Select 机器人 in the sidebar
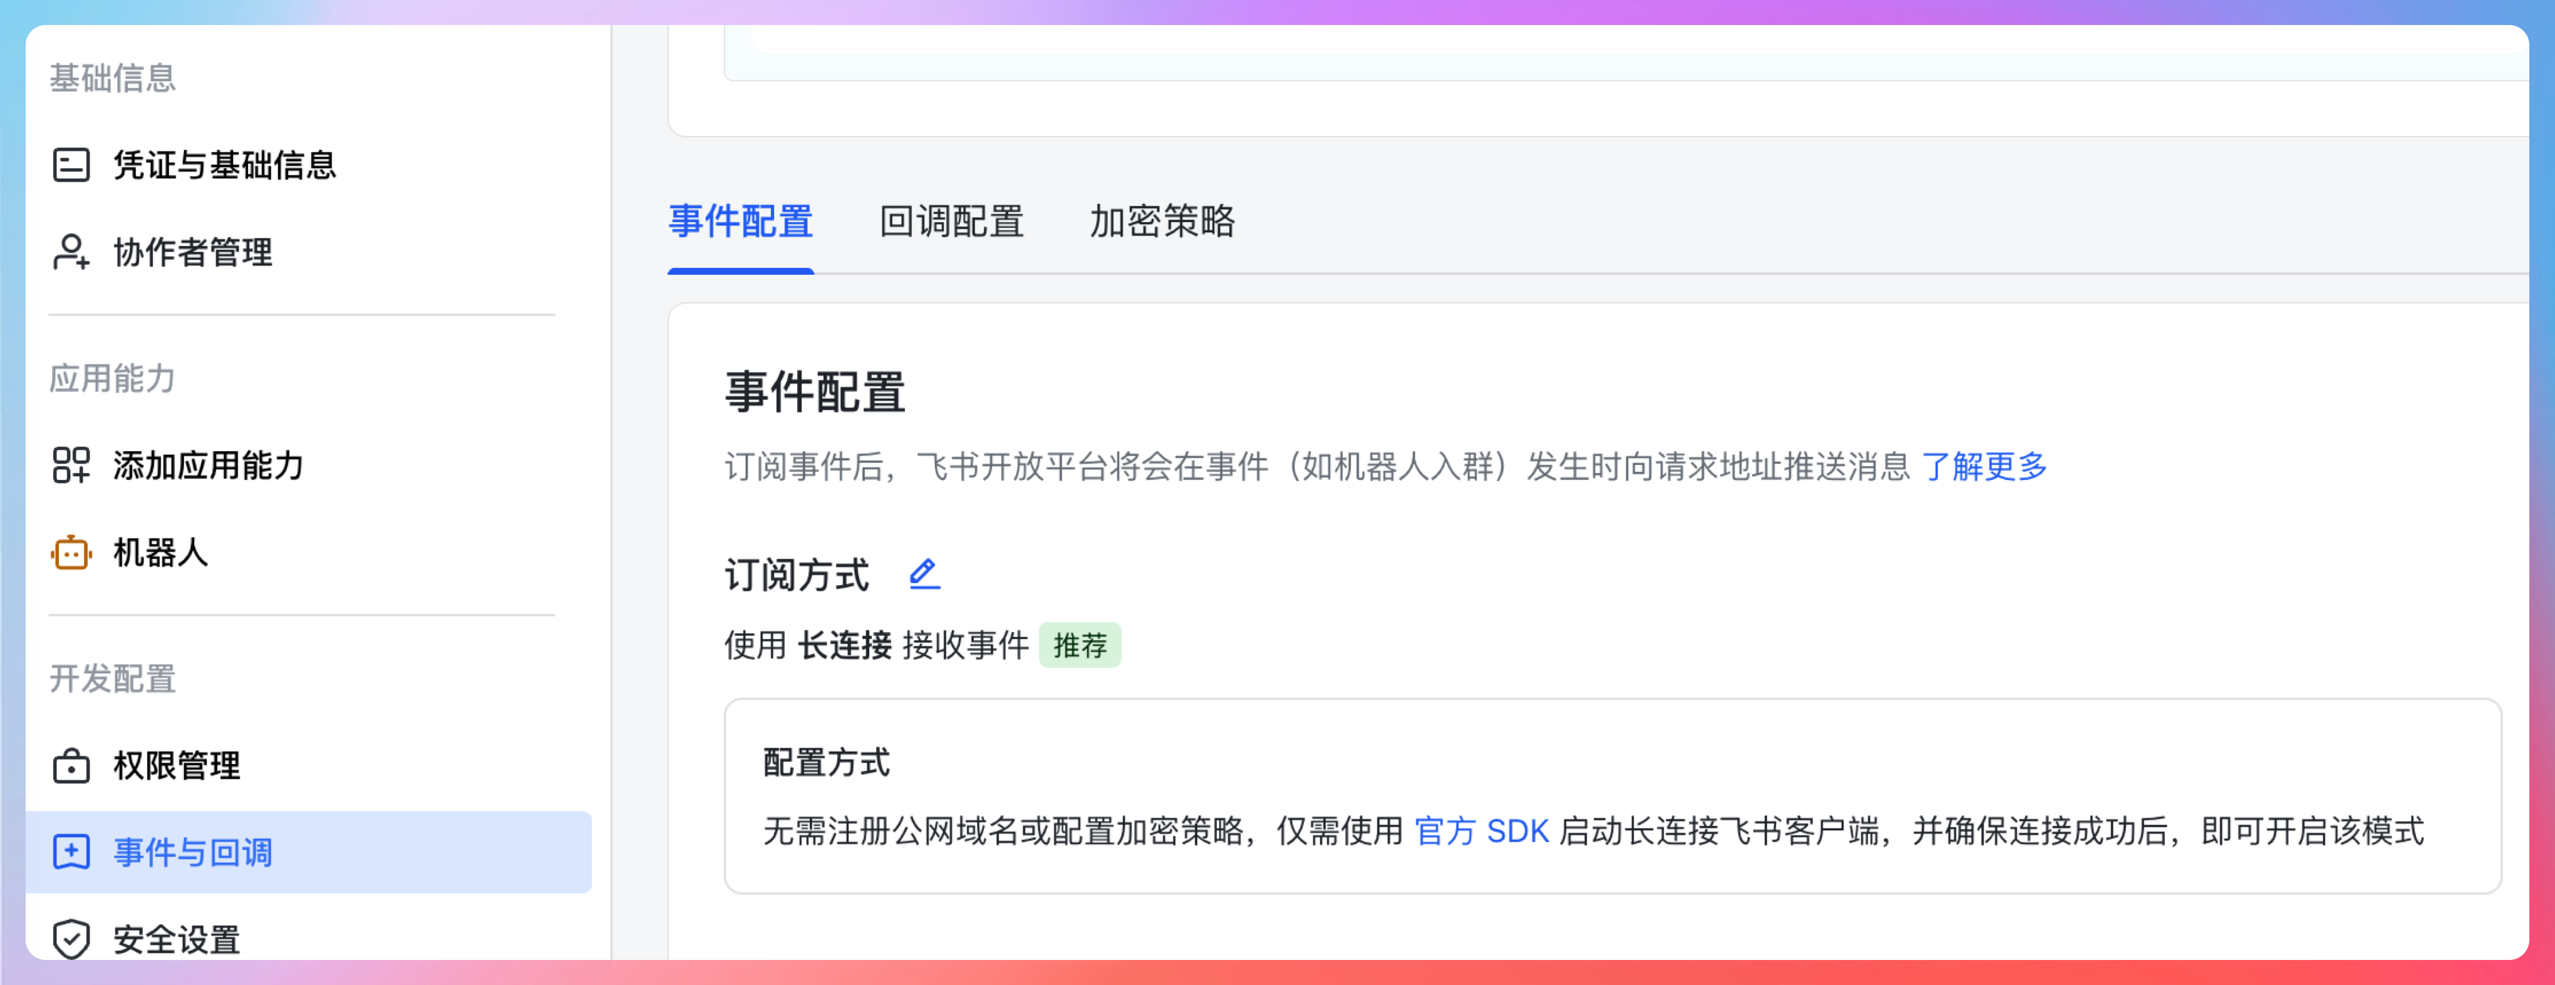 point(162,552)
